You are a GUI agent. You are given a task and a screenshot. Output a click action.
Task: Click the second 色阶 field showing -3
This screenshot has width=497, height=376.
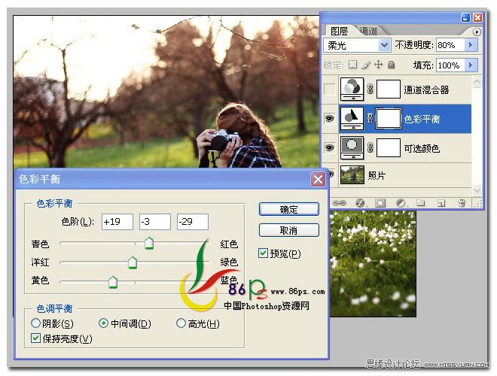(155, 222)
